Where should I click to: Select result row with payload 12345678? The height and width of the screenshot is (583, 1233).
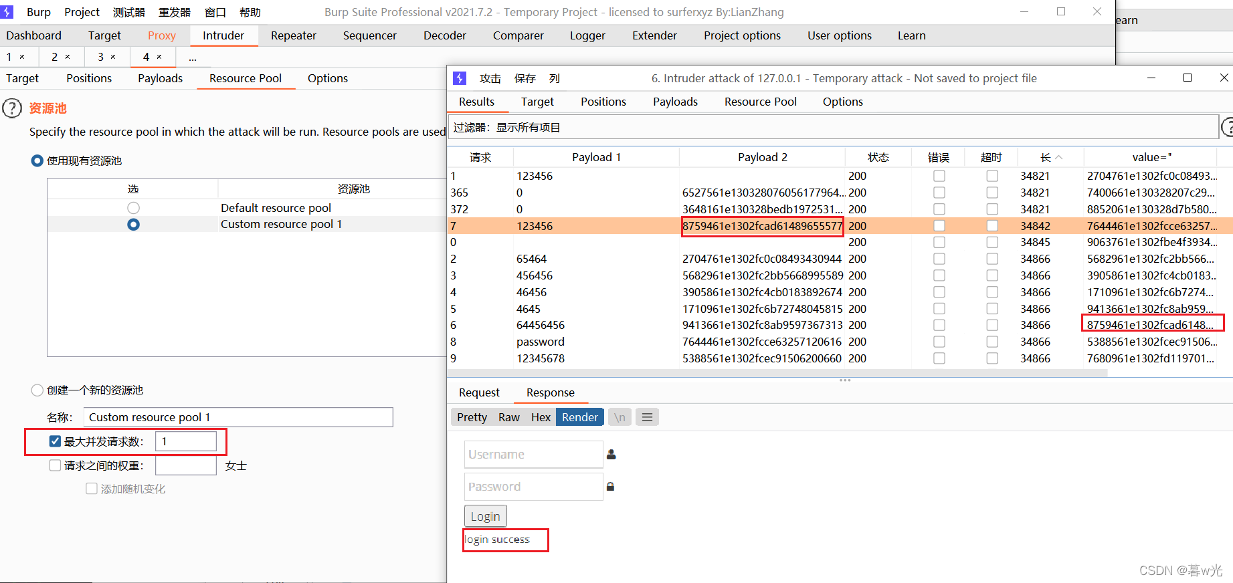840,358
